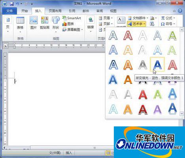
Task: Click the Save icon in quick access toolbar
Action: 12,4
